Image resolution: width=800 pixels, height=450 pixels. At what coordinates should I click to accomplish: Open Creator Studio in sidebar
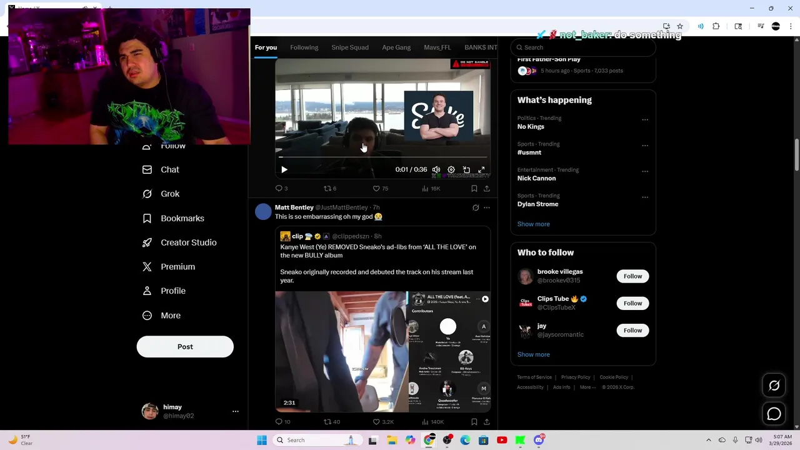click(x=179, y=242)
